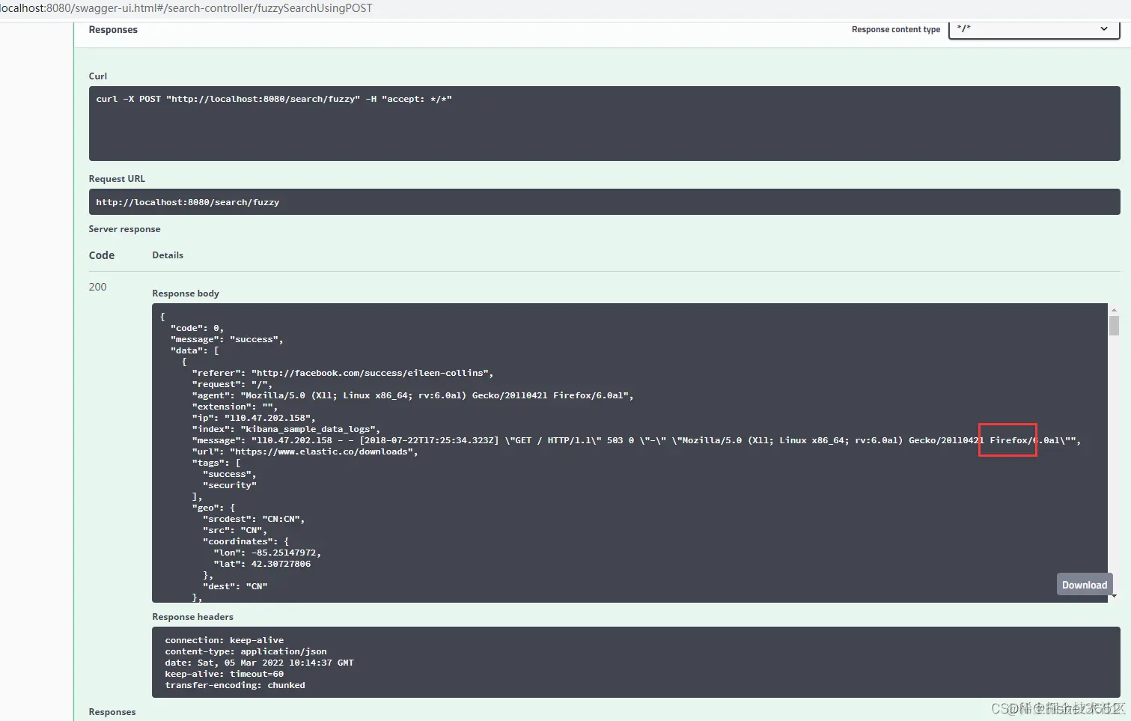The width and height of the screenshot is (1131, 721).
Task: Click the browser address bar URL
Action: point(186,8)
